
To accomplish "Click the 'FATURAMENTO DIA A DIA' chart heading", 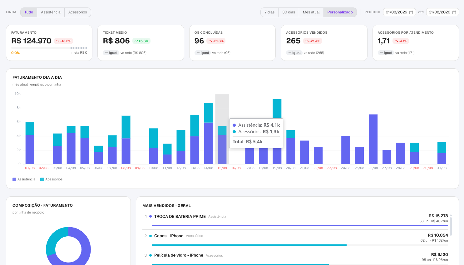I will point(37,77).
